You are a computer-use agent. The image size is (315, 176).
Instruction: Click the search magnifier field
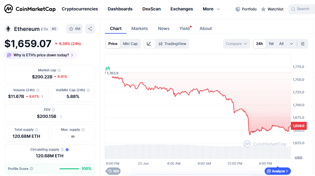(x=302, y=9)
